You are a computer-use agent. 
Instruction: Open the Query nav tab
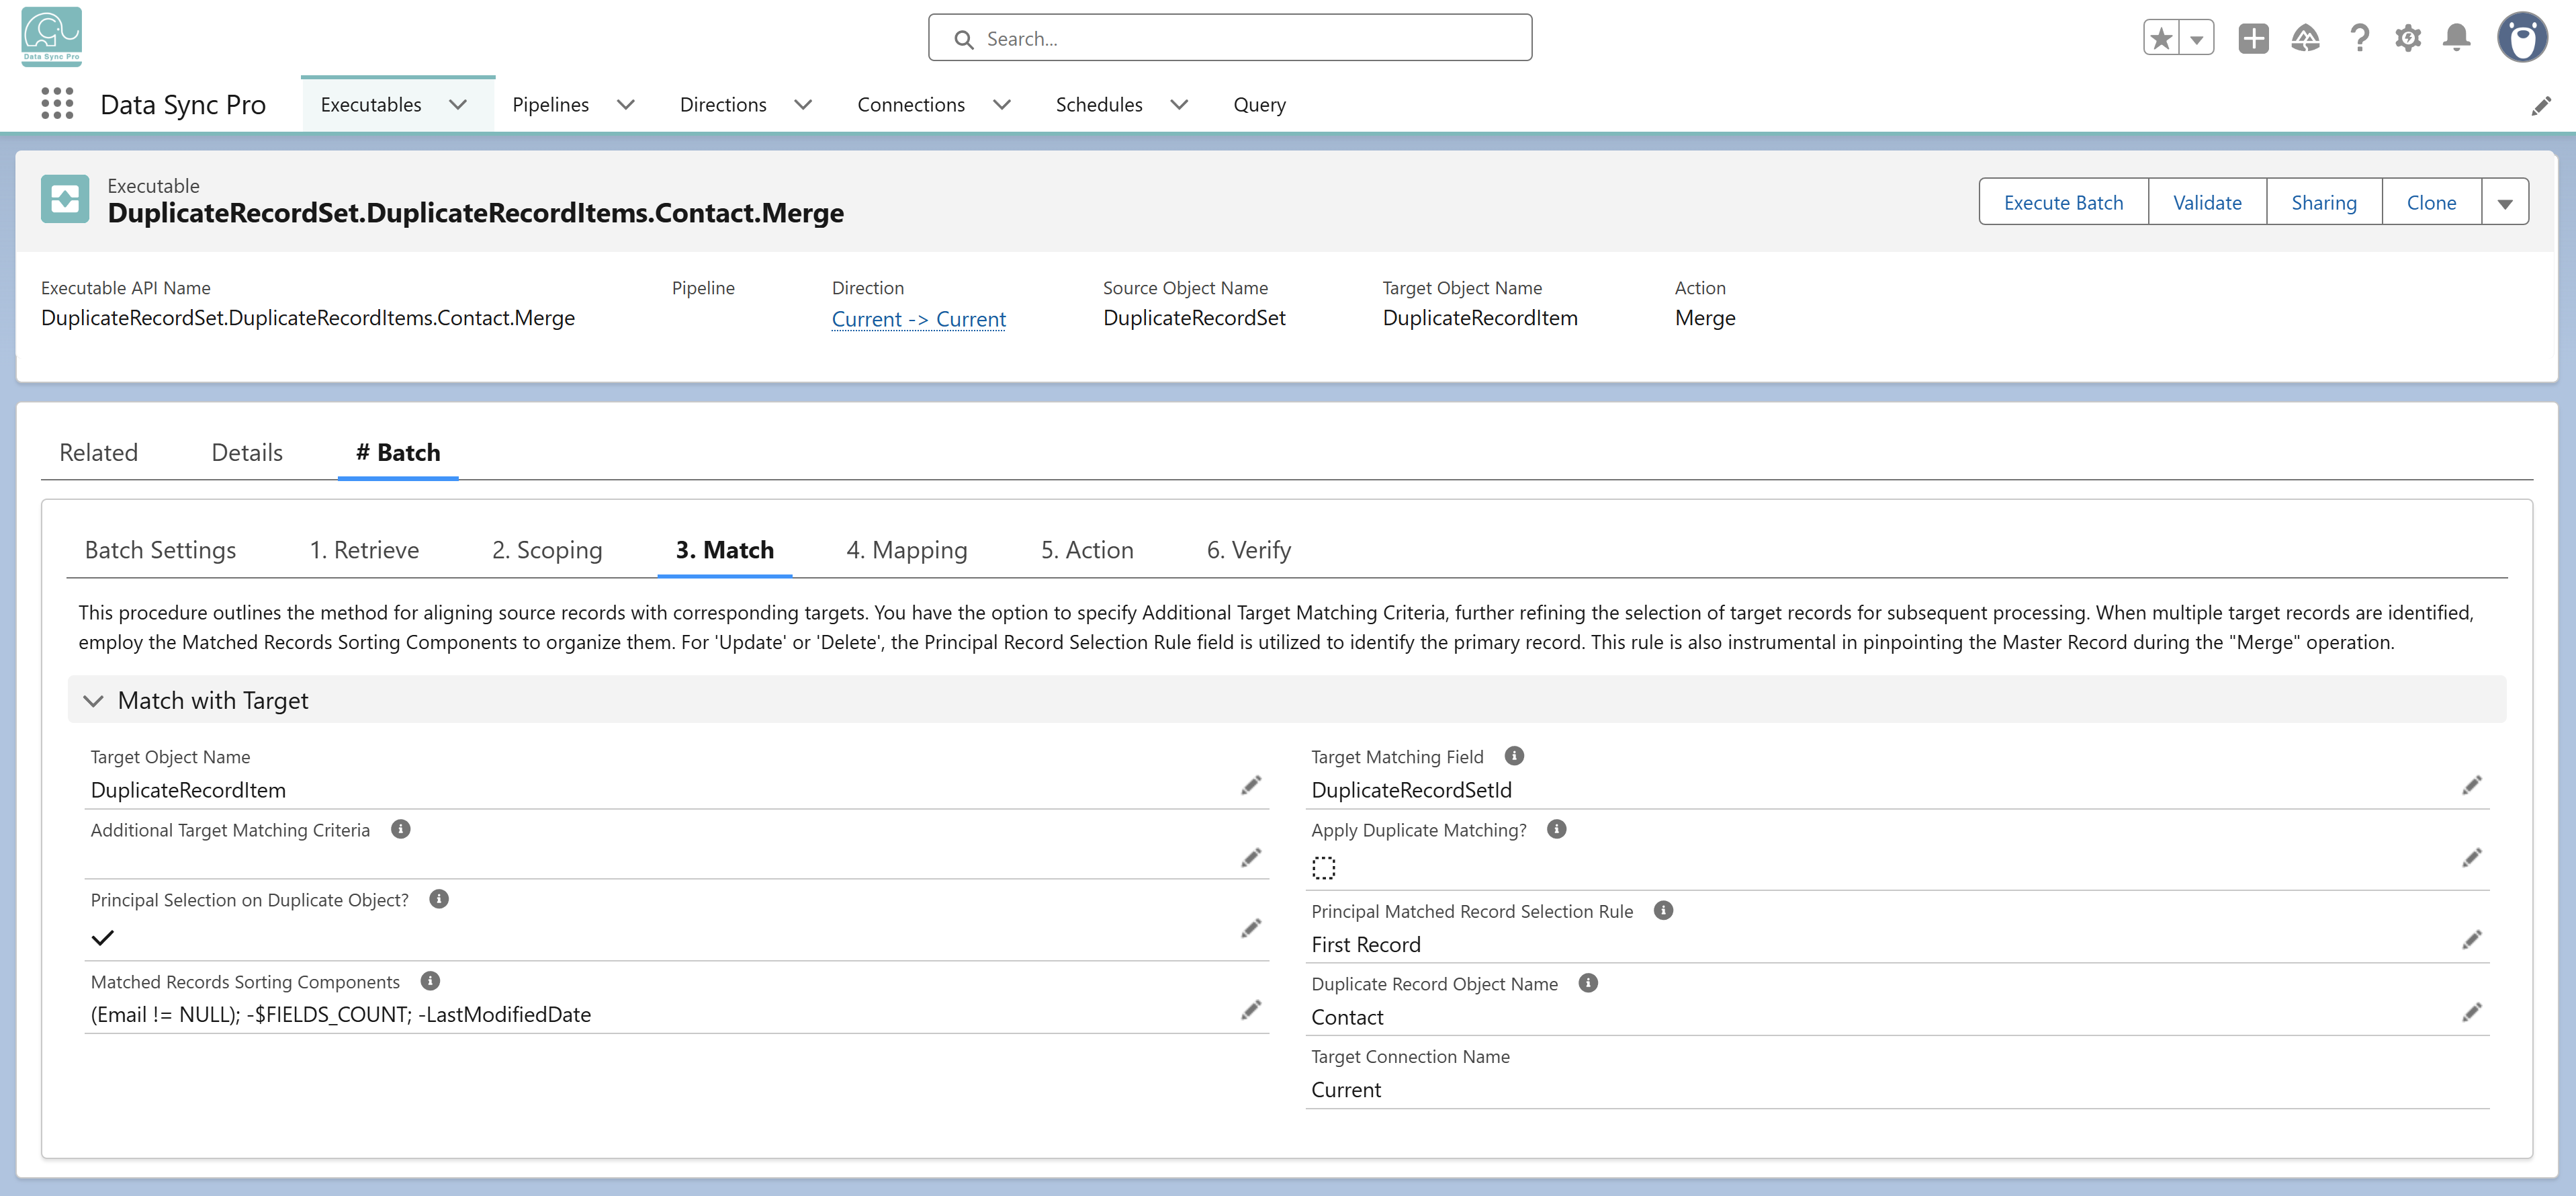pos(1259,104)
